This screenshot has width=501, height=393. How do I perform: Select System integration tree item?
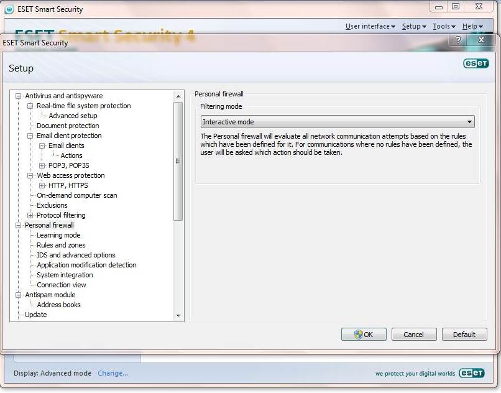[x=65, y=275]
